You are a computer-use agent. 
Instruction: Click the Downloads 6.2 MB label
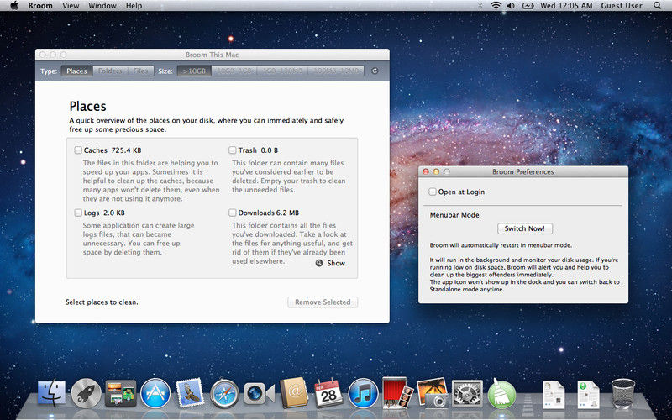[x=269, y=213]
